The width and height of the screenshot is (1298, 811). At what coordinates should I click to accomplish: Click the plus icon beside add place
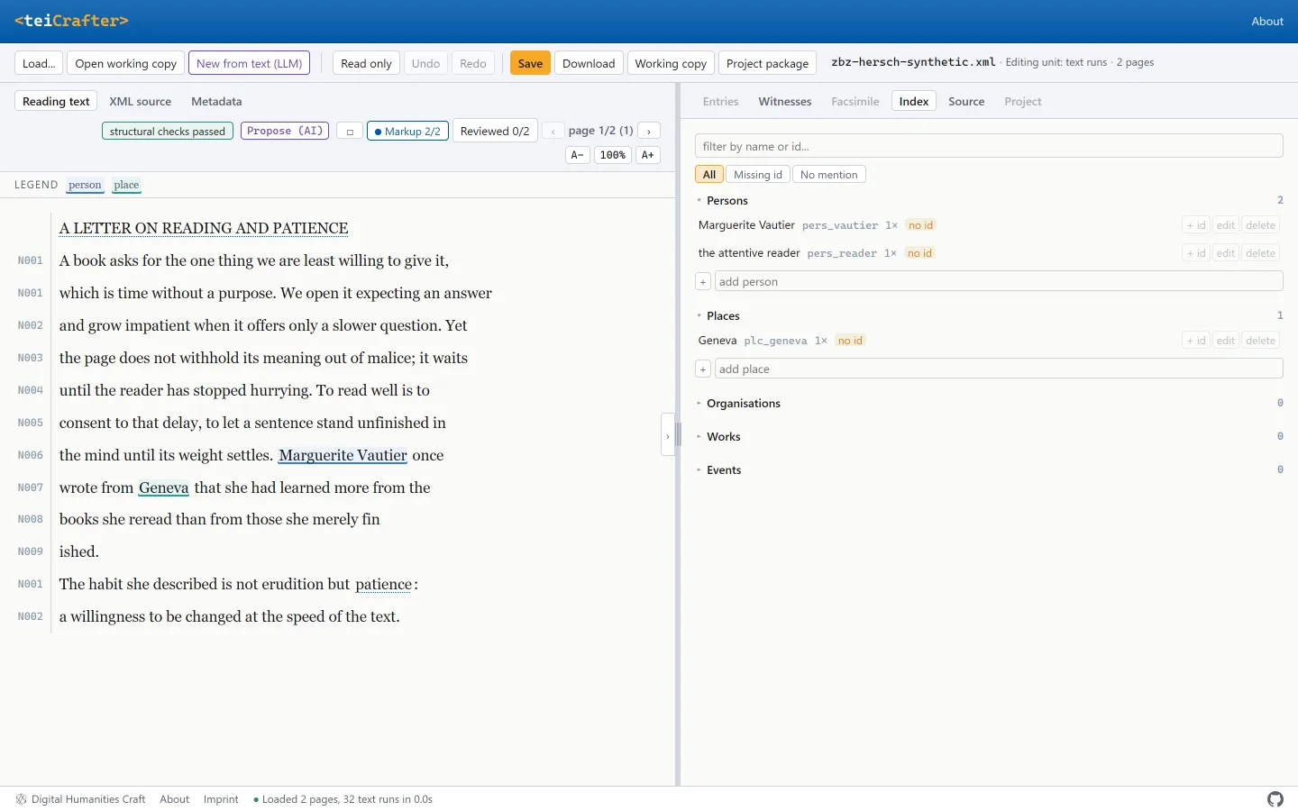click(703, 369)
